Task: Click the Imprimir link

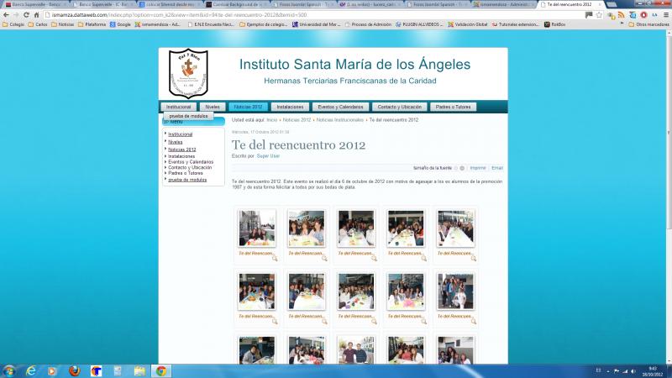Action: coord(477,169)
